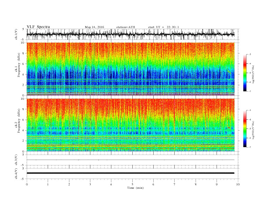The width and height of the screenshot is (268, 207).
Task: Click the '7' tick on the Time axis
Action: point(175,184)
